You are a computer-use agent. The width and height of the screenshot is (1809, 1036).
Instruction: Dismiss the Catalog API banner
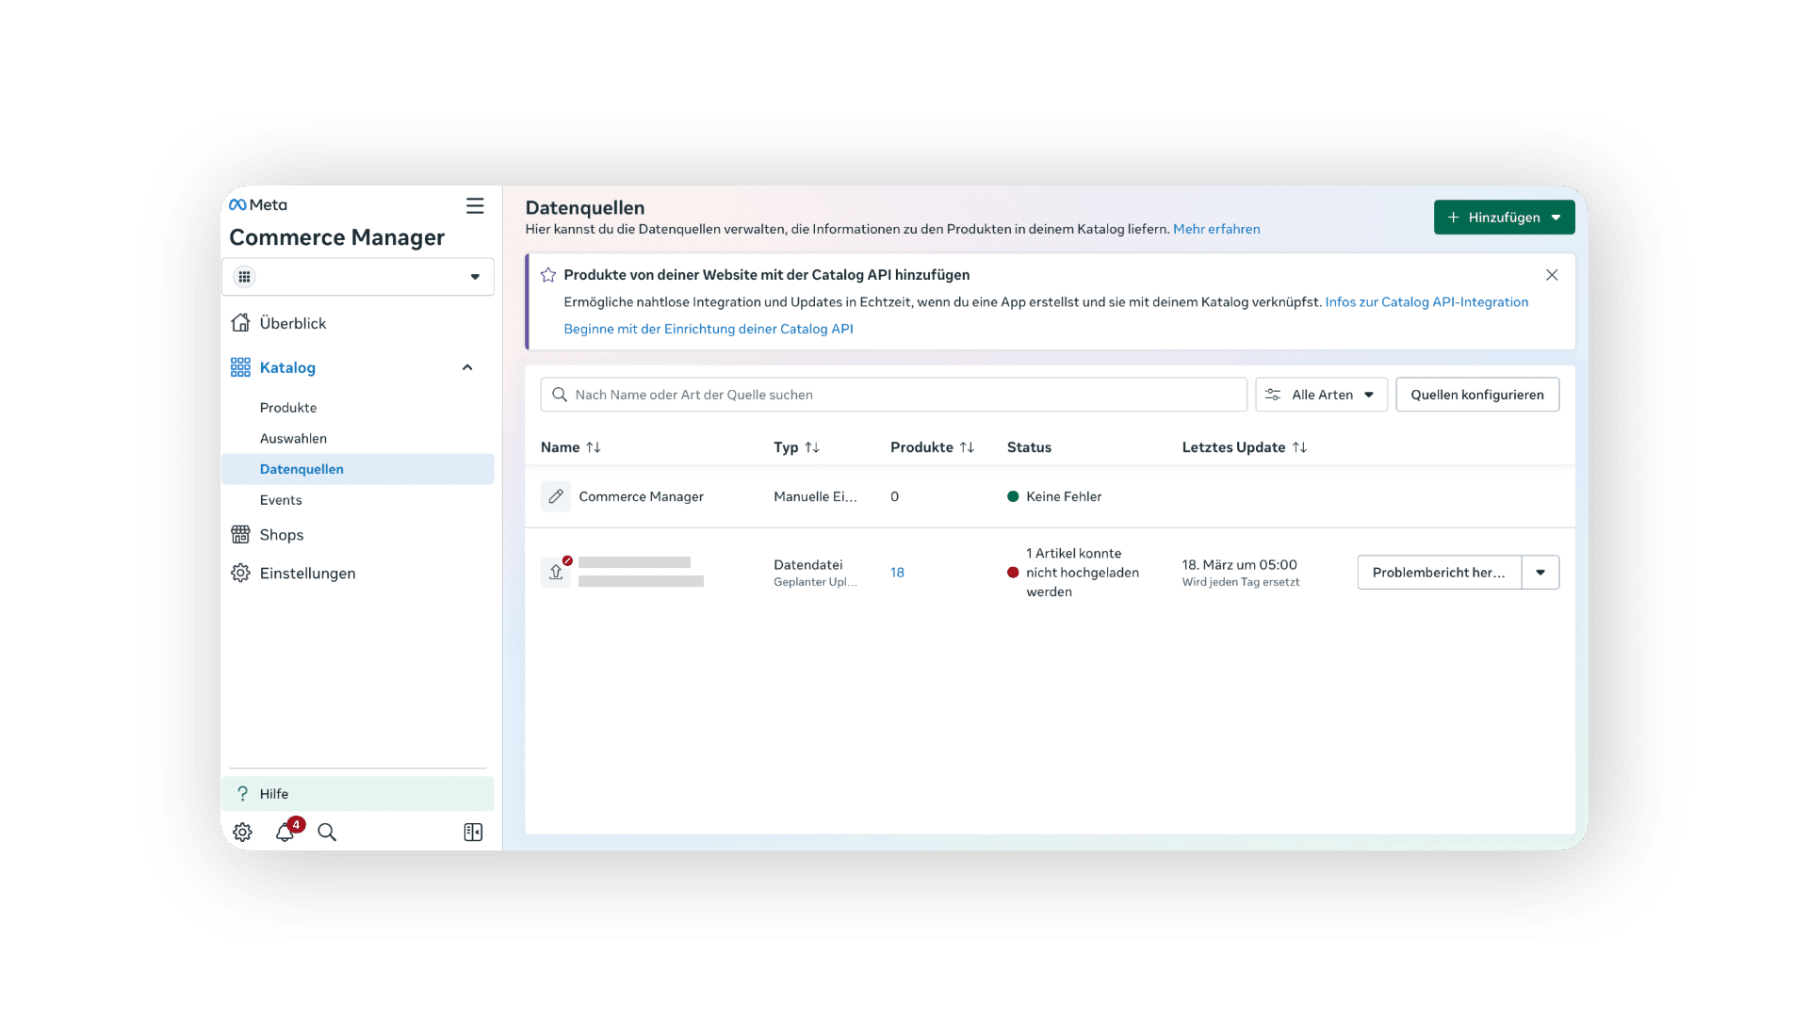[x=1552, y=275]
